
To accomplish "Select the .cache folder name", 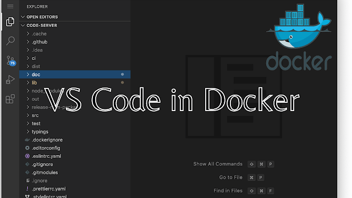I will 39,34.
